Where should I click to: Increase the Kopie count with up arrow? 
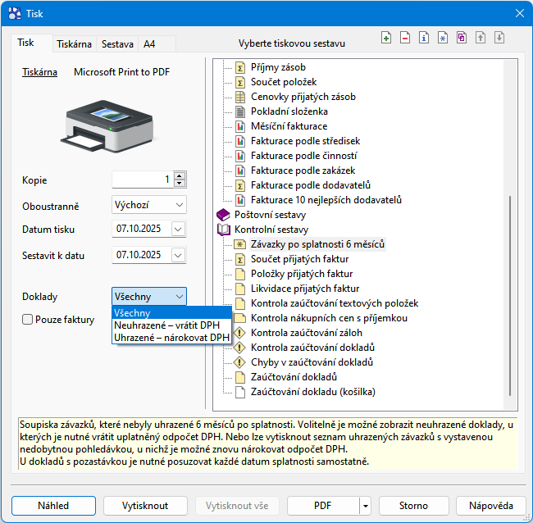(180, 175)
